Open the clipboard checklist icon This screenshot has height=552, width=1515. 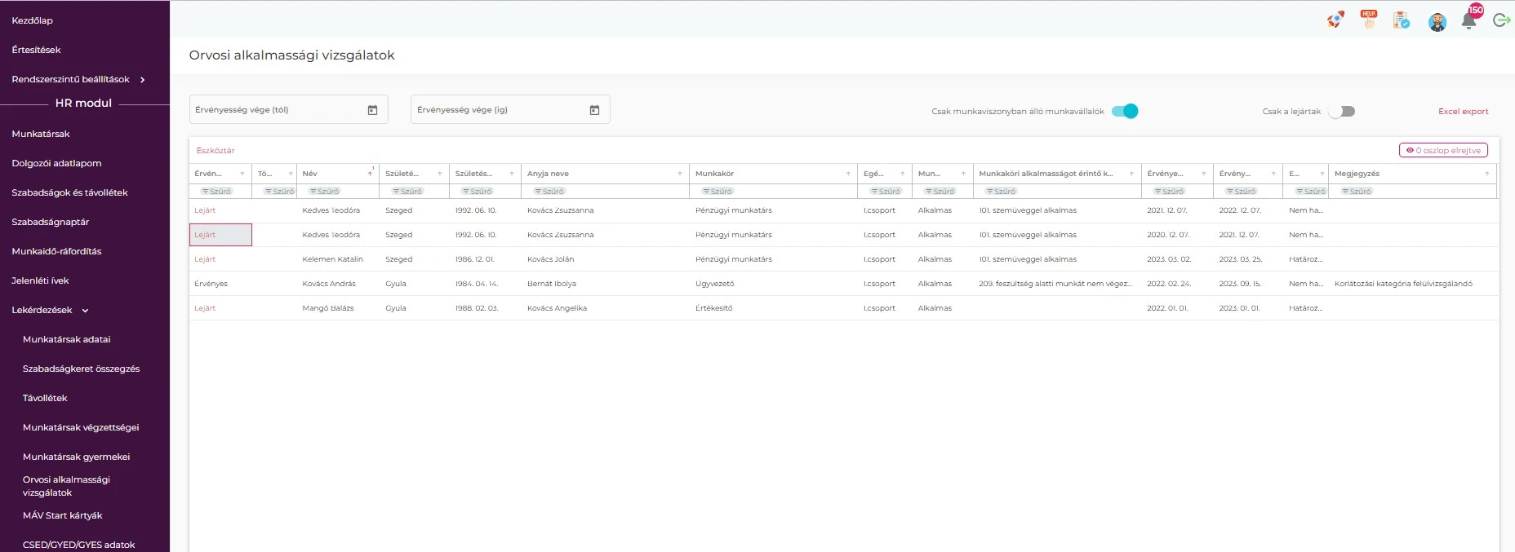pos(1402,20)
